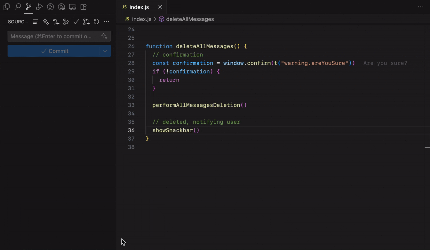Click the curved-arrow-plus icon in toolbar

(56, 22)
